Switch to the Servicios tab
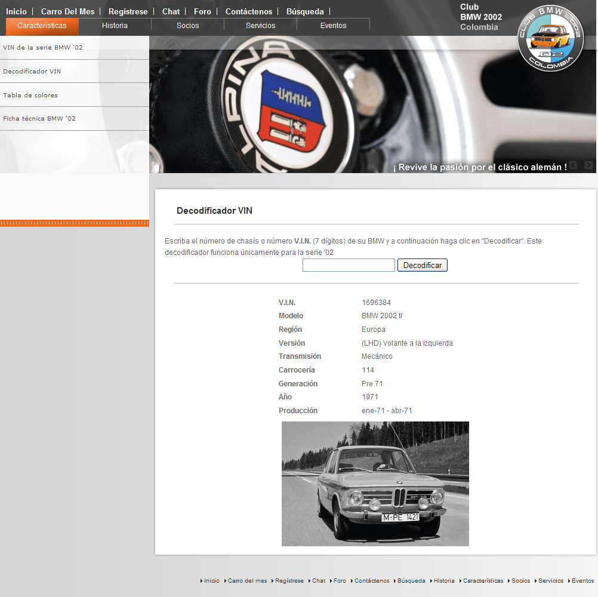598x597 pixels. coord(260,26)
